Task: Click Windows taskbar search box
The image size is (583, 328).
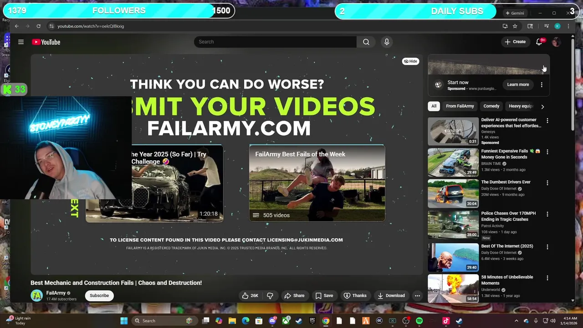Action: click(164, 321)
